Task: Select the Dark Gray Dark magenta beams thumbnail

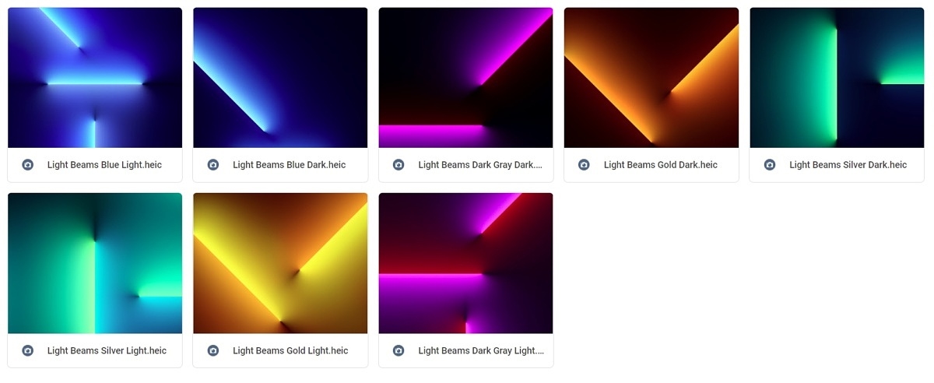Action: [x=465, y=78]
